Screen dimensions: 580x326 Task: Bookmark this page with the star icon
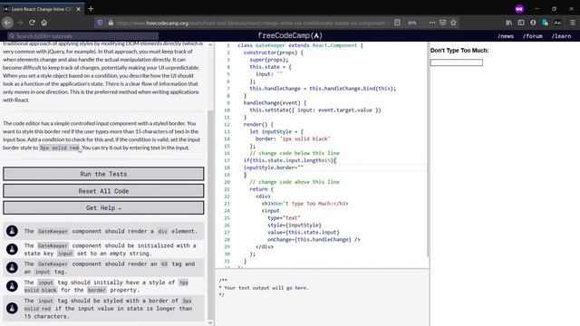click(x=453, y=23)
